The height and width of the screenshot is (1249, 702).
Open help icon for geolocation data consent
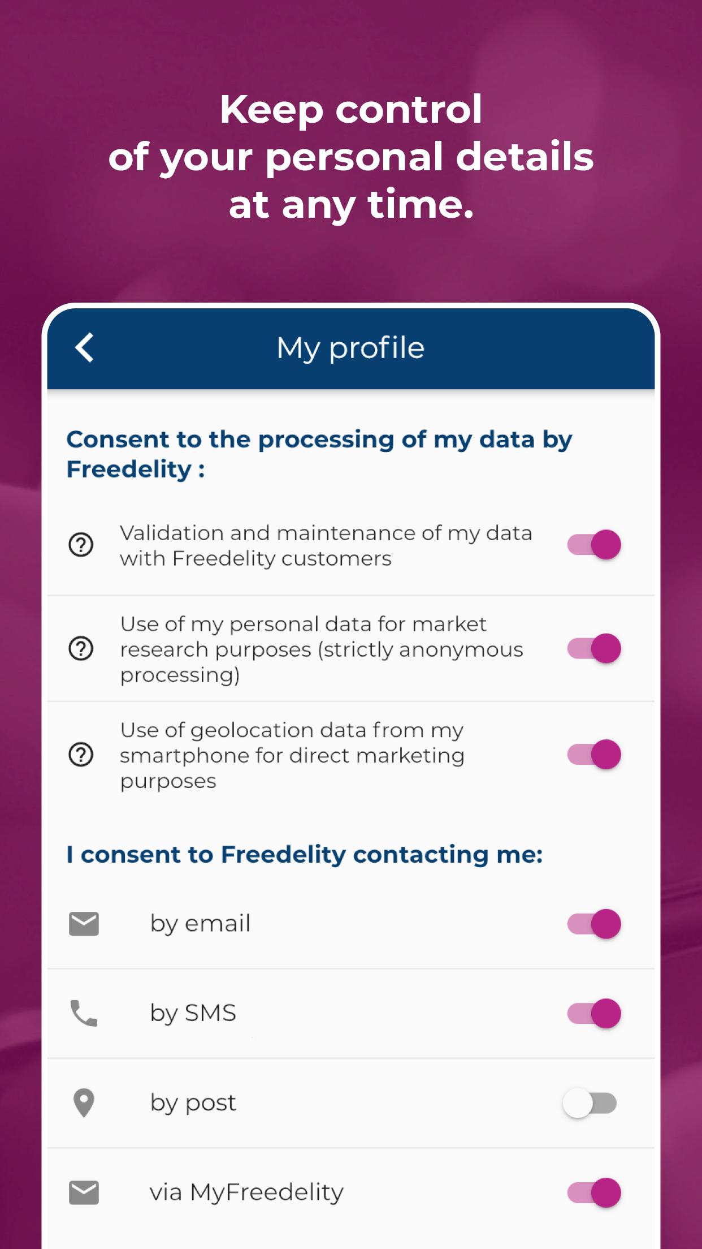81,755
